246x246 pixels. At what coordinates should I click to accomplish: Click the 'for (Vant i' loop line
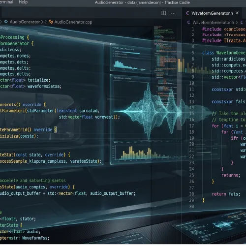(x=229, y=126)
